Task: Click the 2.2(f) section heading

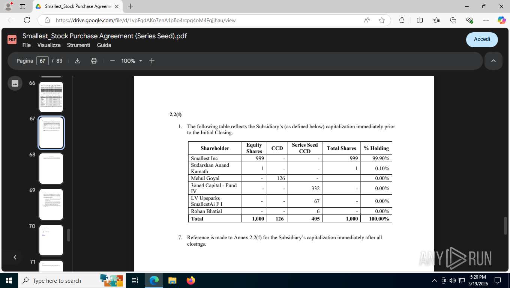Action: point(175,114)
